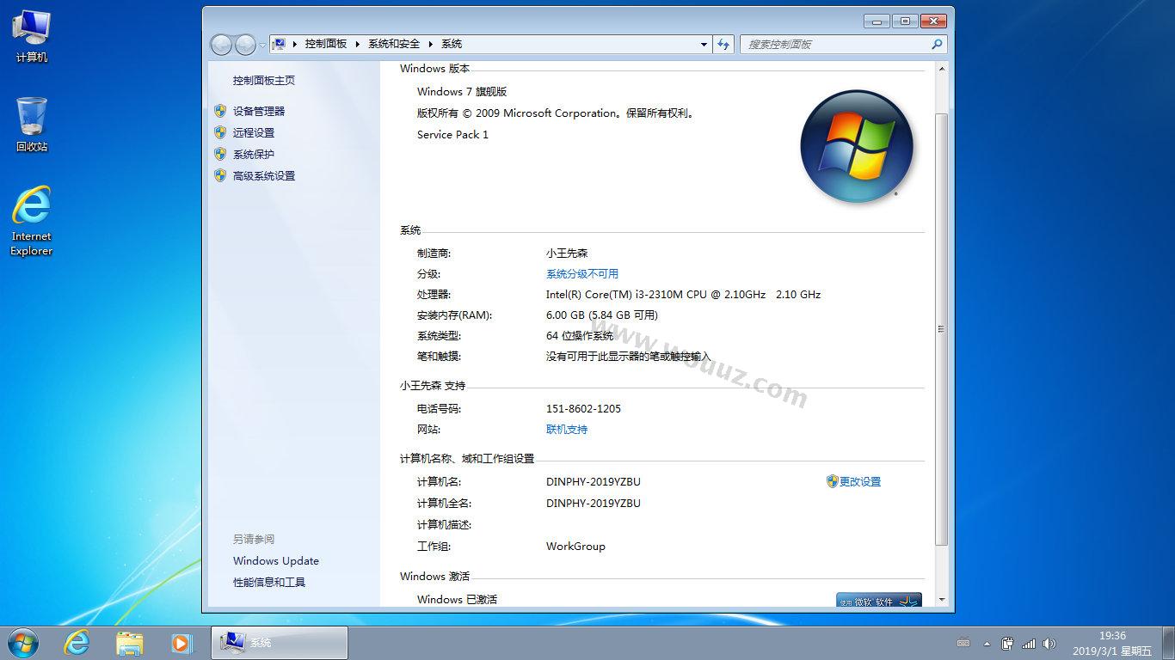Expand the arrow after 系统和安全 breadcrumb
This screenshot has width=1175, height=660.
point(431,44)
